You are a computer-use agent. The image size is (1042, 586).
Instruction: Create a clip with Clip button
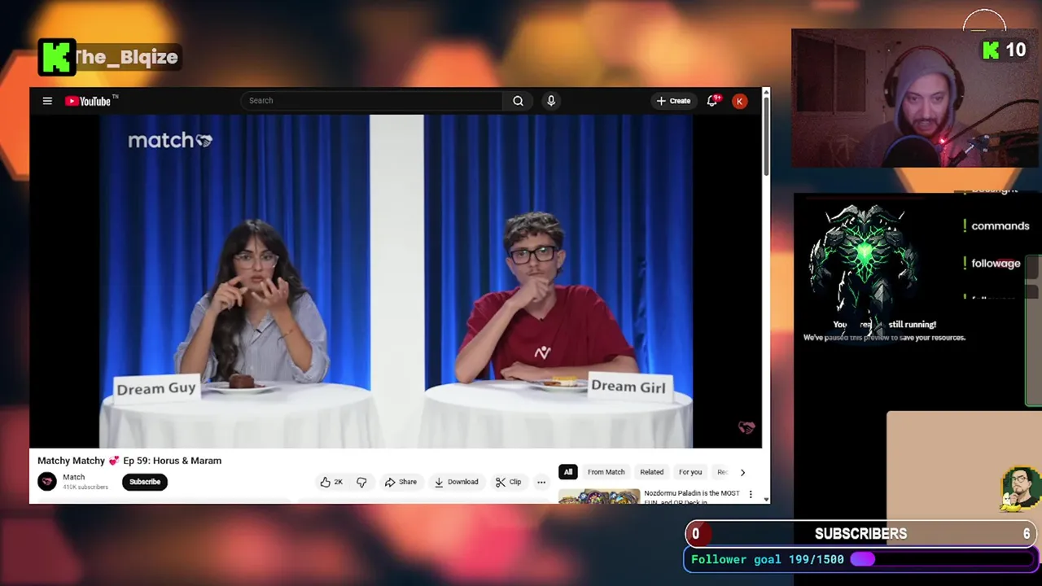[x=508, y=482]
